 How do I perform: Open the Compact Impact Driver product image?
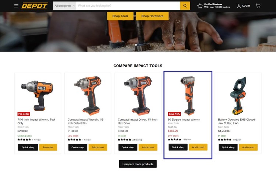[x=138, y=96]
